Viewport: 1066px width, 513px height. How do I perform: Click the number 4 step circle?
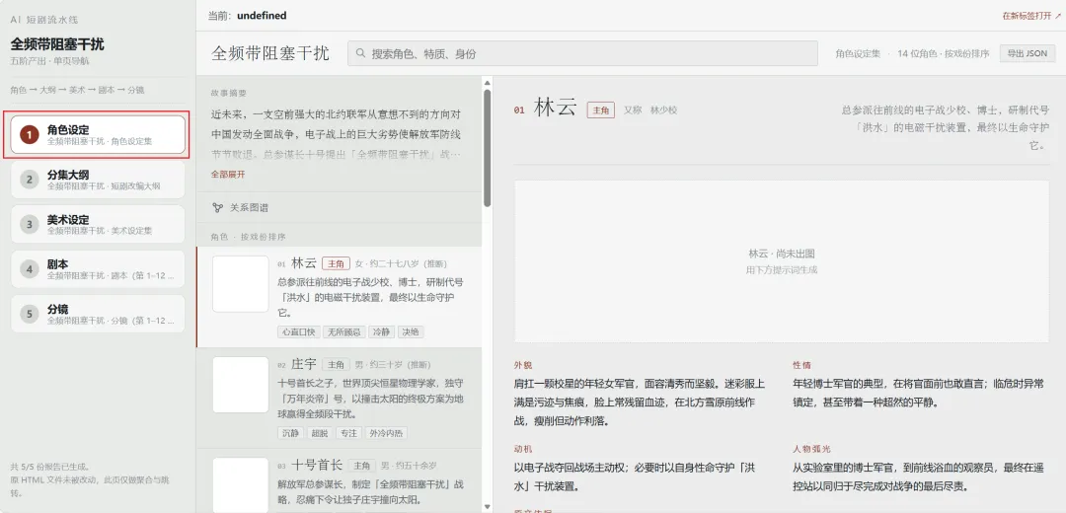pos(30,269)
